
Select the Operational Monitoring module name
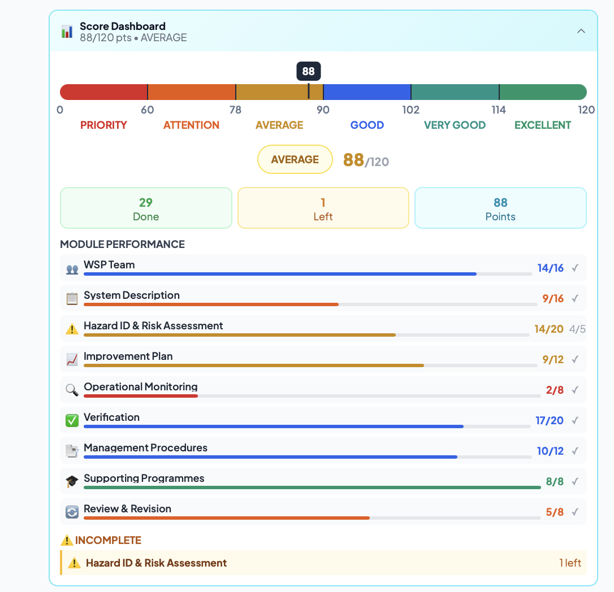tap(141, 387)
